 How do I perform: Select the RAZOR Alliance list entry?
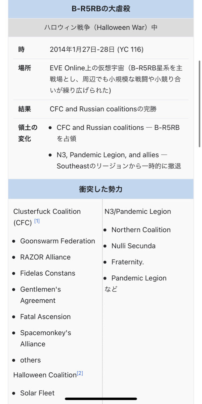point(45,257)
